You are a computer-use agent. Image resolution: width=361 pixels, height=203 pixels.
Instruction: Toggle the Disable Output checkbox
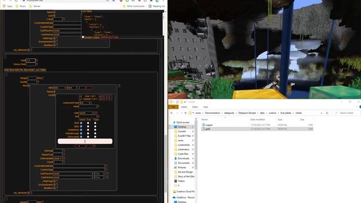[x=83, y=37]
